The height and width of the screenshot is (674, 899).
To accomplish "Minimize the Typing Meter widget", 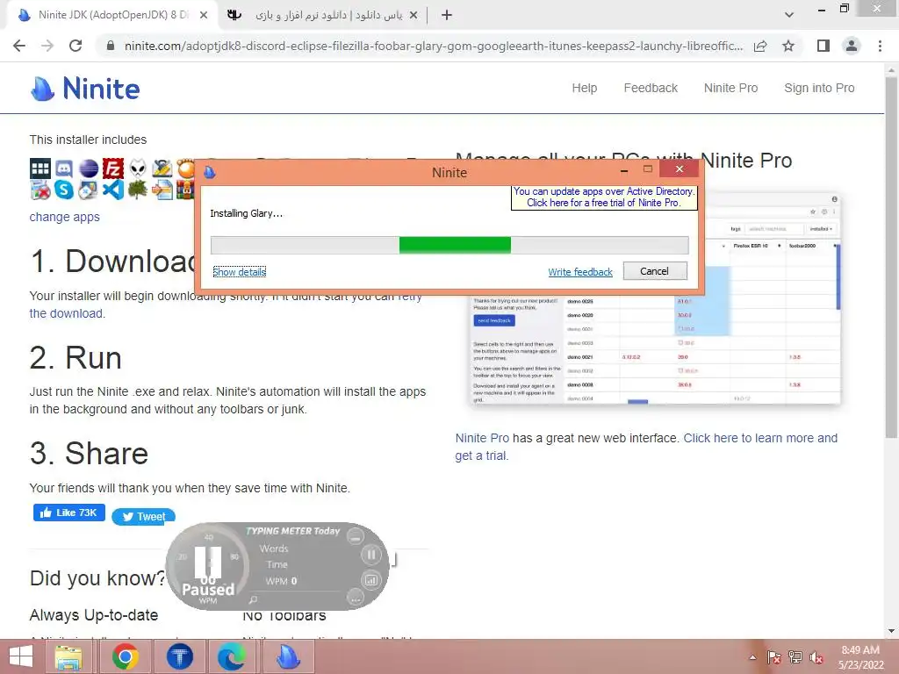I will 356,538.
